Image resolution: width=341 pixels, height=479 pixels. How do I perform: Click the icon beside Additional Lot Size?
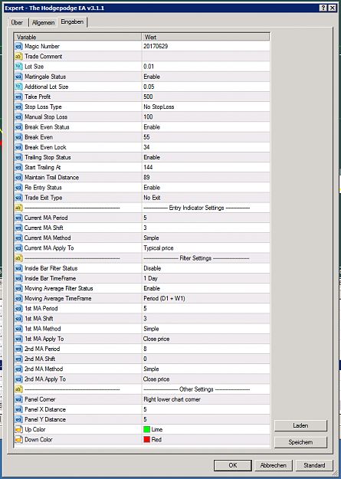click(x=18, y=87)
